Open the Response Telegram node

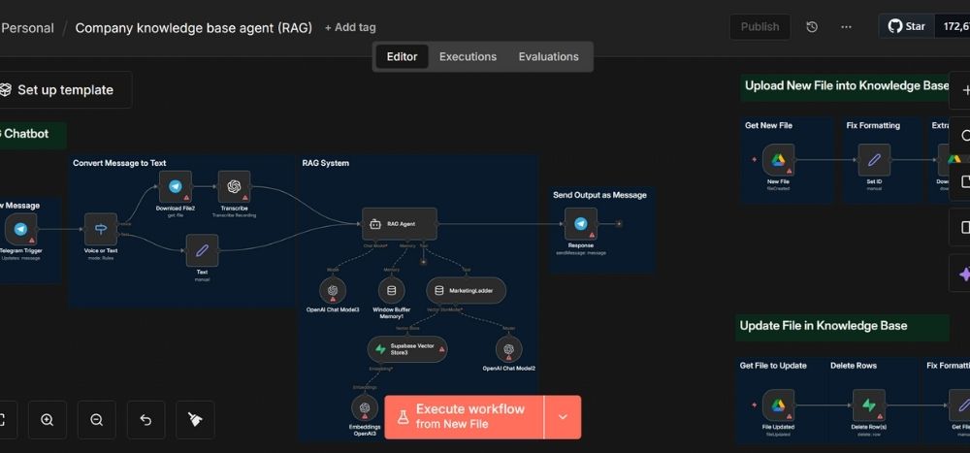581,224
